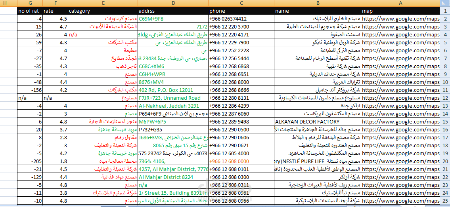Select column D header
This screenshot has height=207, width=450.
pos(173,4)
